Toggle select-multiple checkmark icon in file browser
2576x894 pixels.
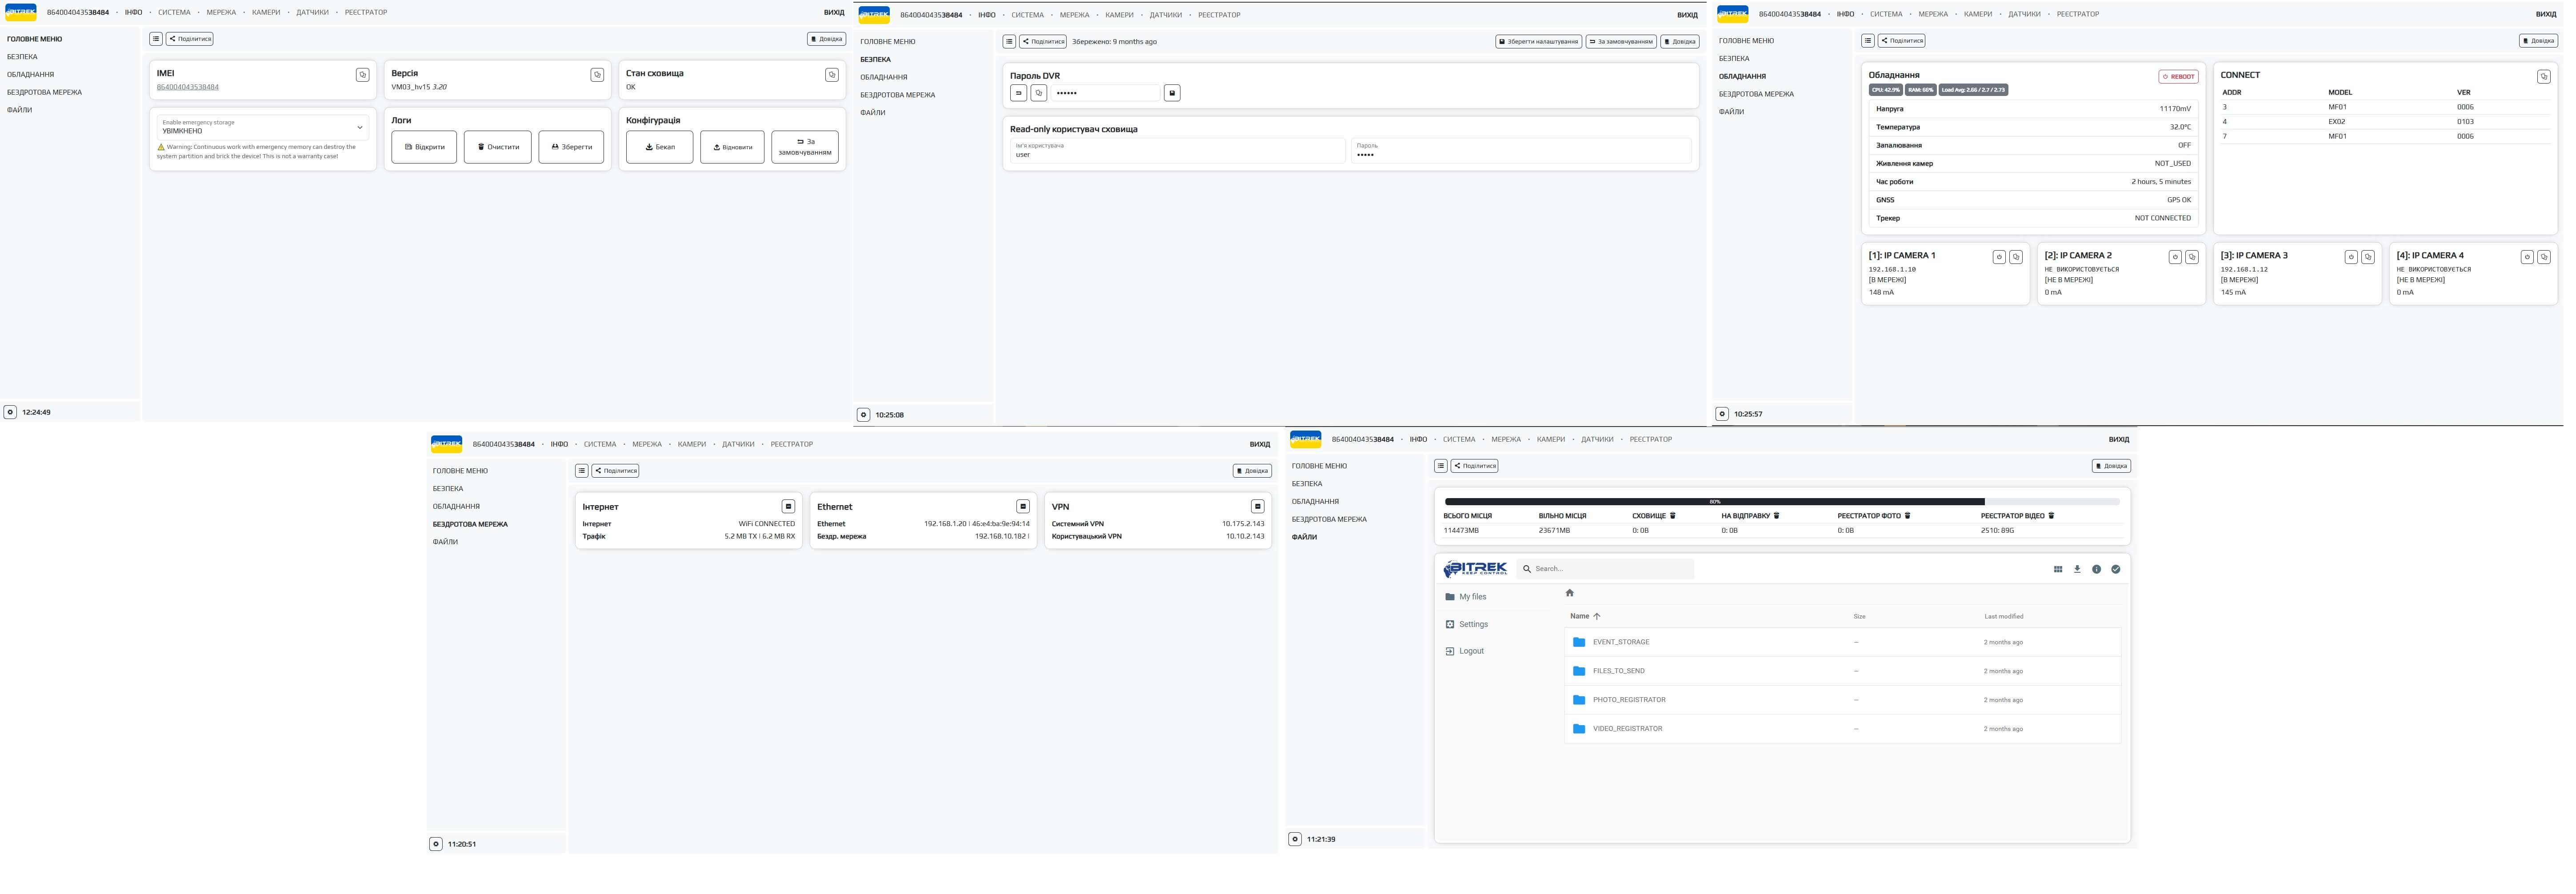pos(2115,569)
